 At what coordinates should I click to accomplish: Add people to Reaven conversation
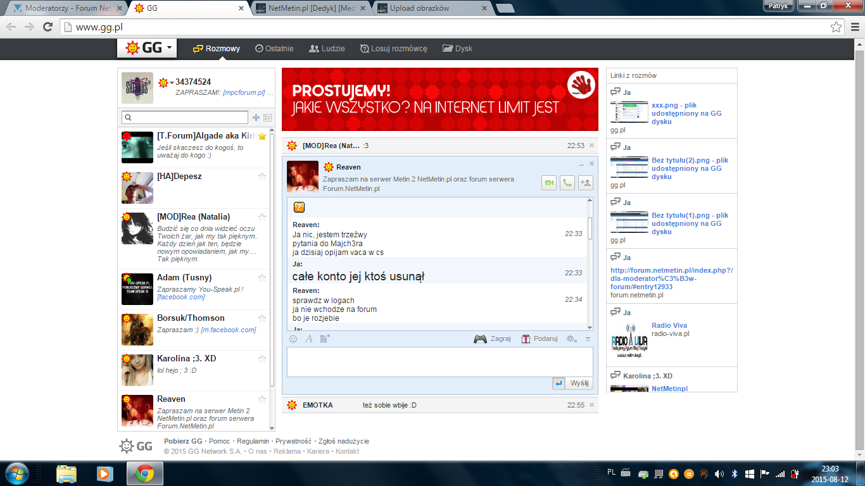pos(586,183)
